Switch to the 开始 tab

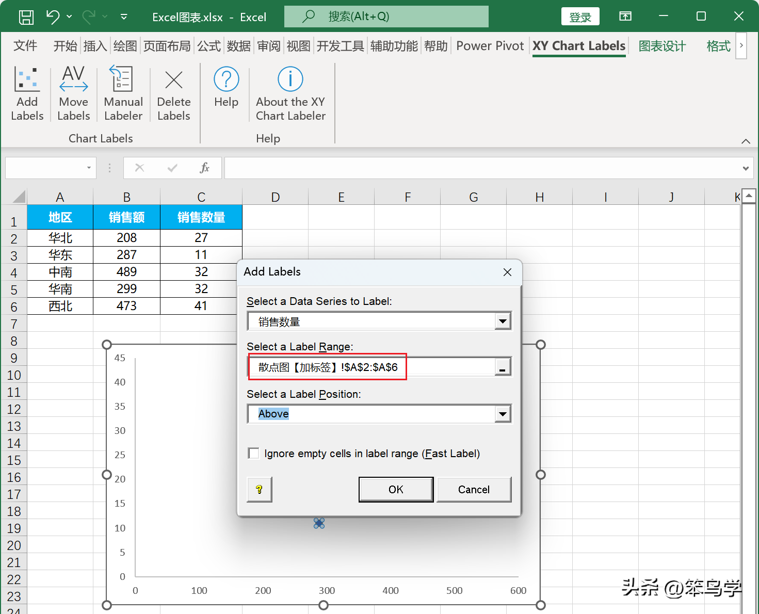point(65,46)
